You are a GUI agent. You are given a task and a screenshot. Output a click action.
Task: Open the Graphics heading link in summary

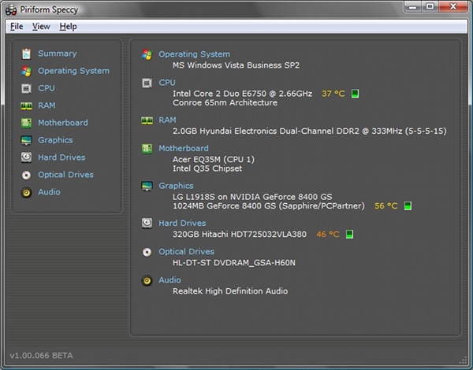[176, 187]
